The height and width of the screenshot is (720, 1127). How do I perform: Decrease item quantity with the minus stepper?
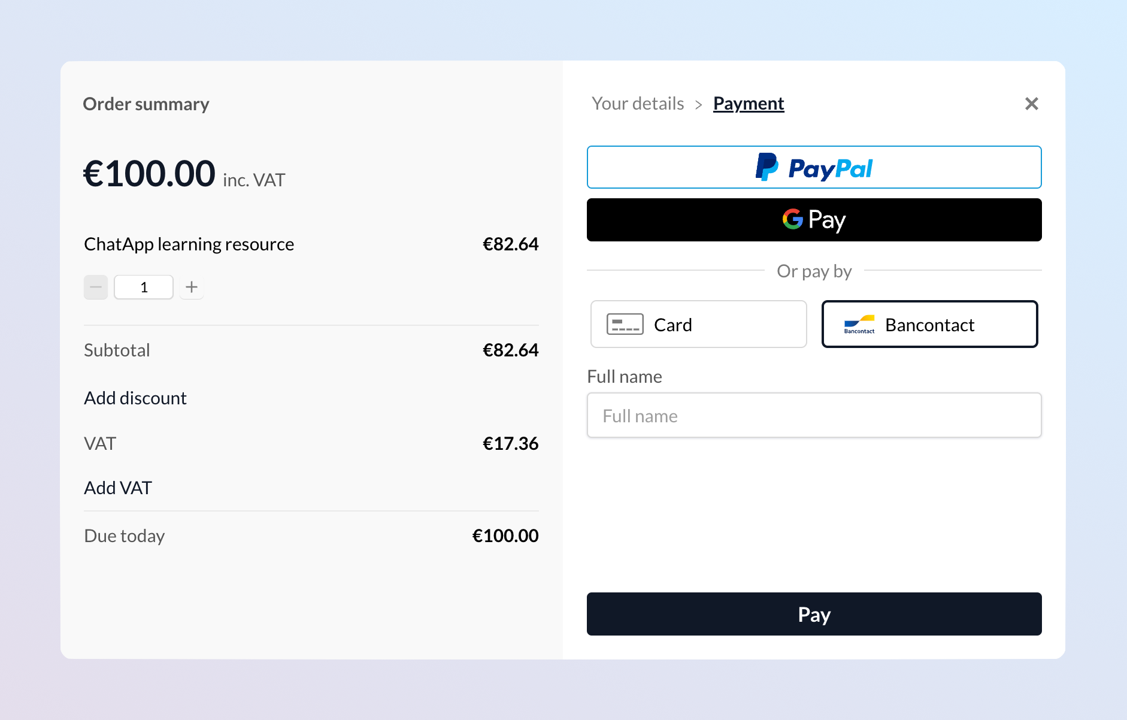tap(95, 287)
